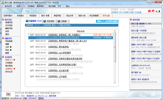Click 查找 in sidebar
The image size is (163, 100).
7,34
